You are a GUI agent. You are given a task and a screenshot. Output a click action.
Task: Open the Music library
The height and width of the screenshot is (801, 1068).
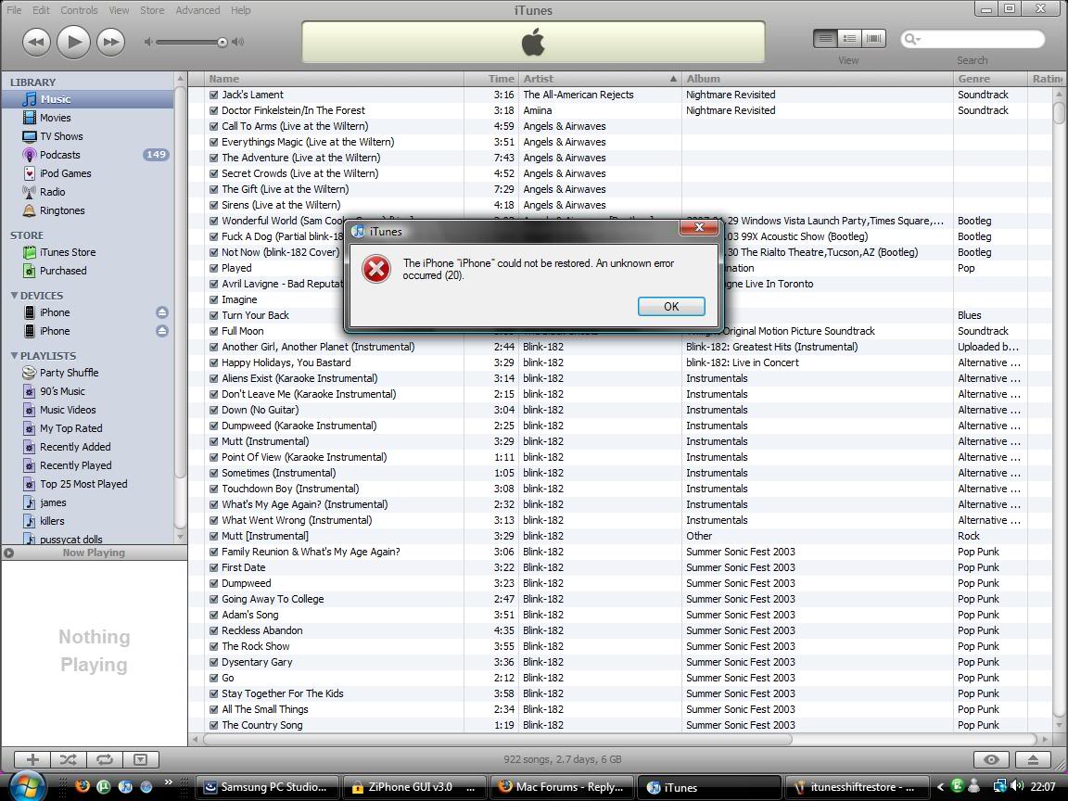click(x=86, y=99)
